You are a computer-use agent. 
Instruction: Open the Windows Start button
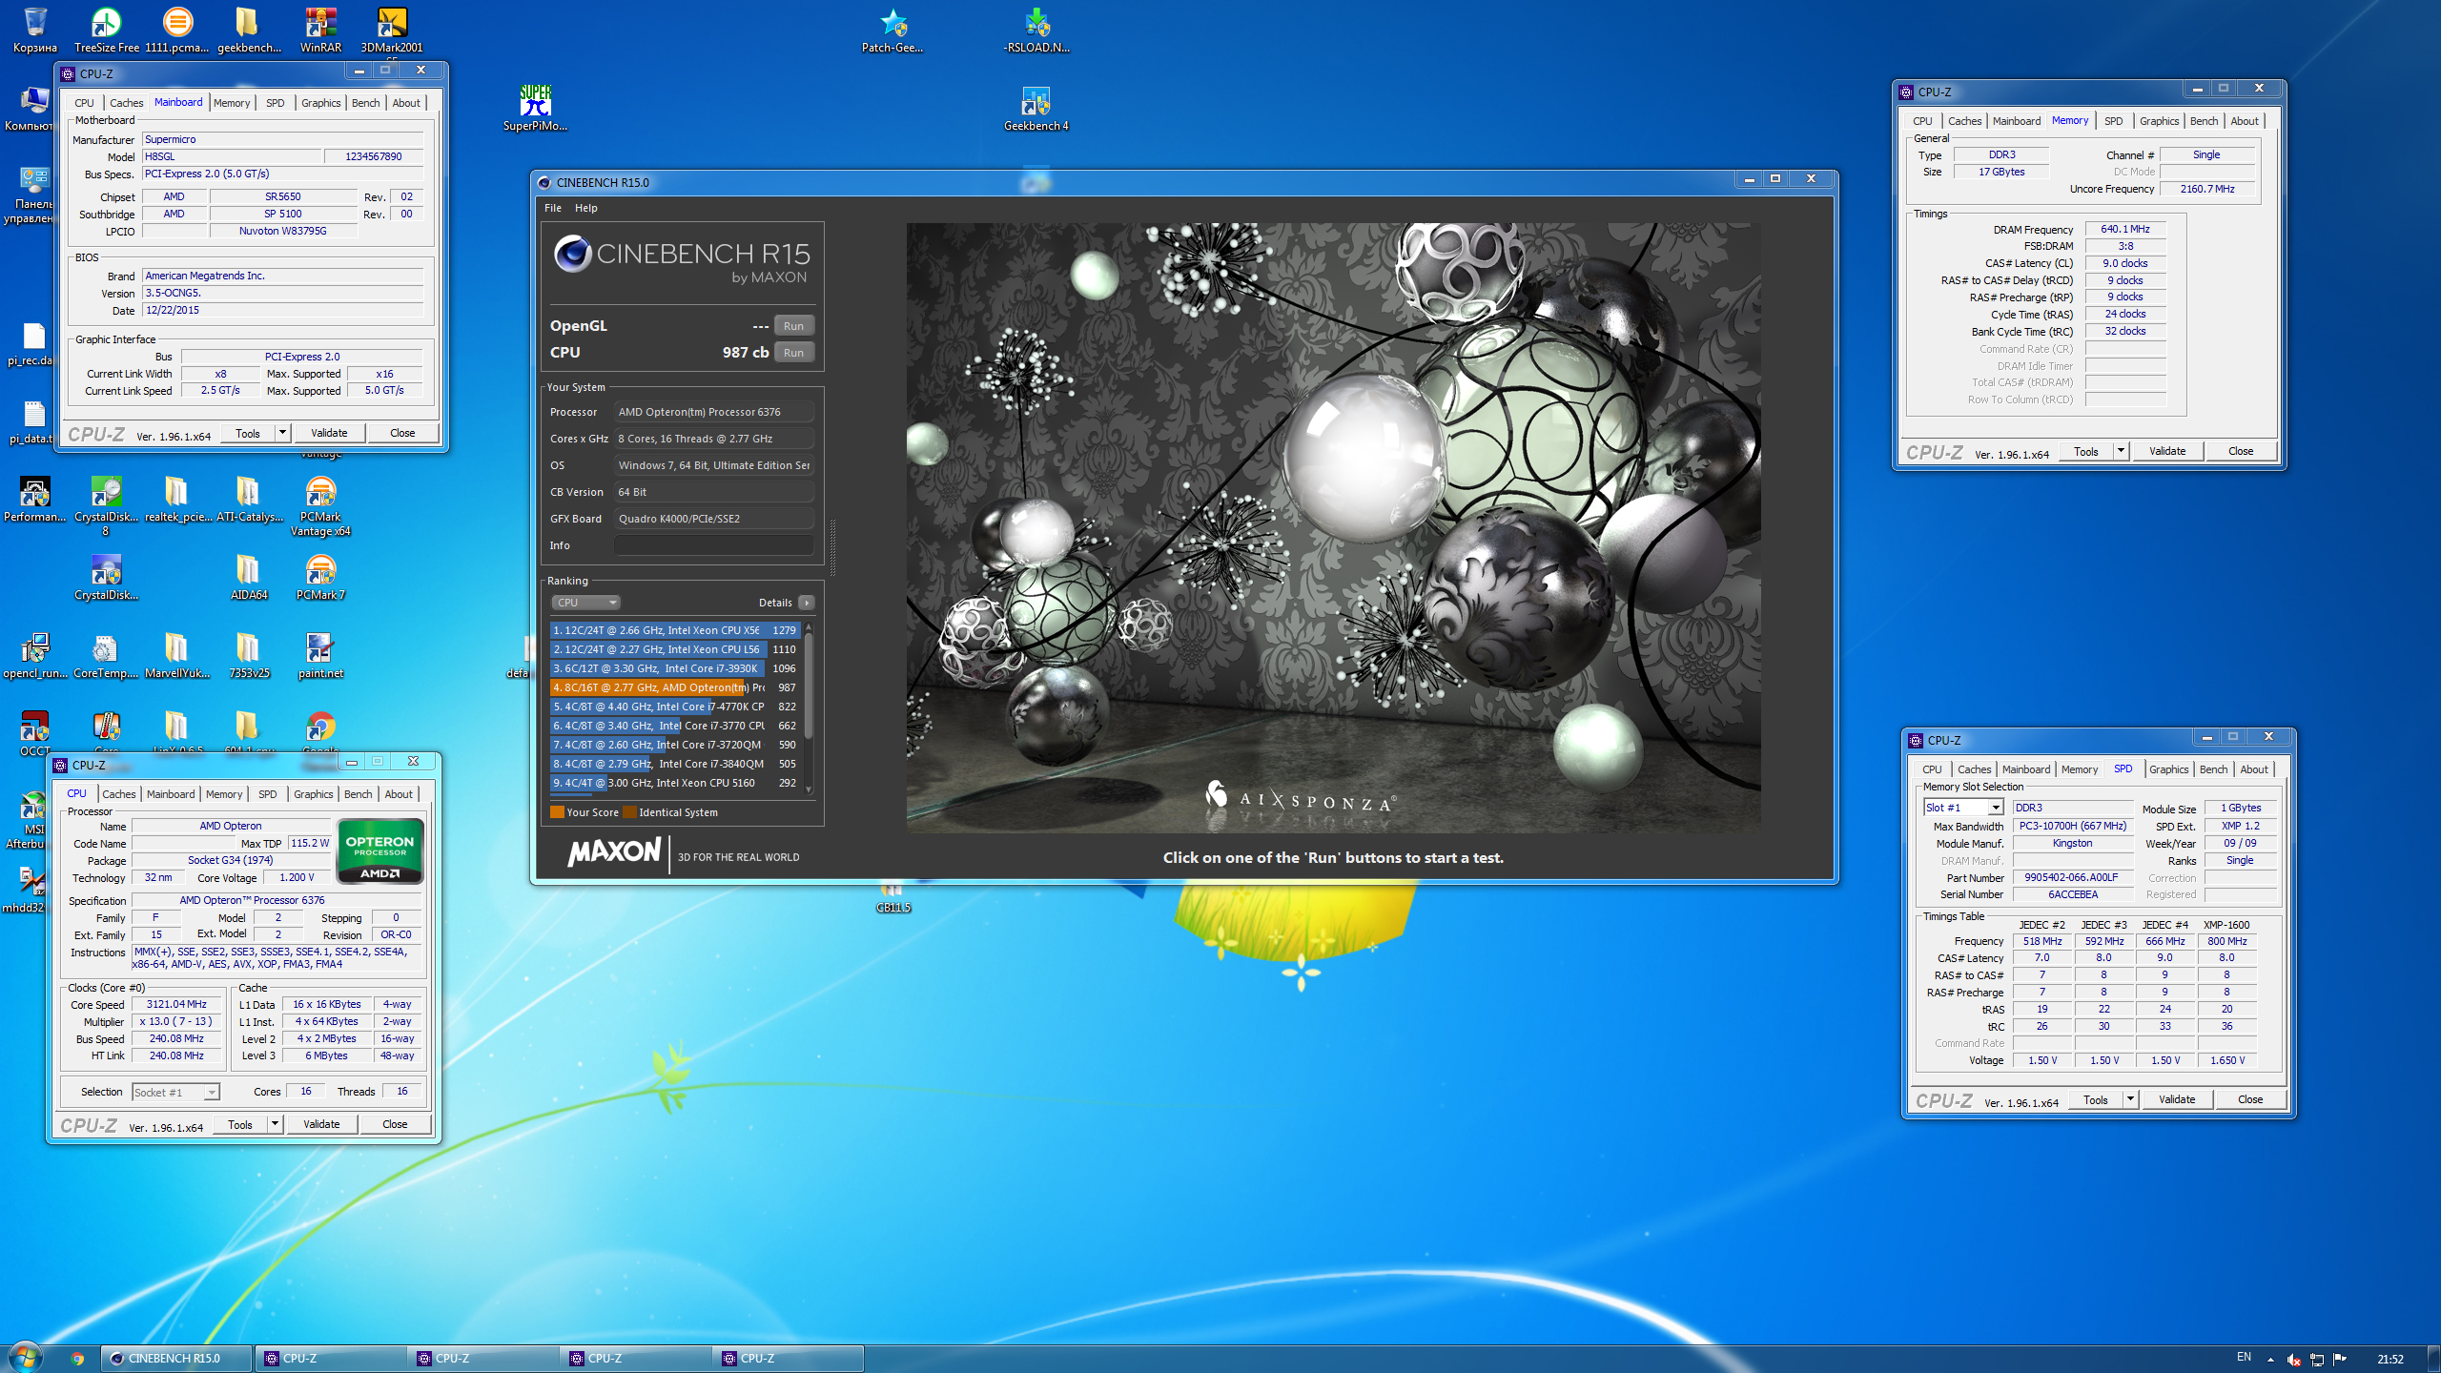tap(25, 1357)
